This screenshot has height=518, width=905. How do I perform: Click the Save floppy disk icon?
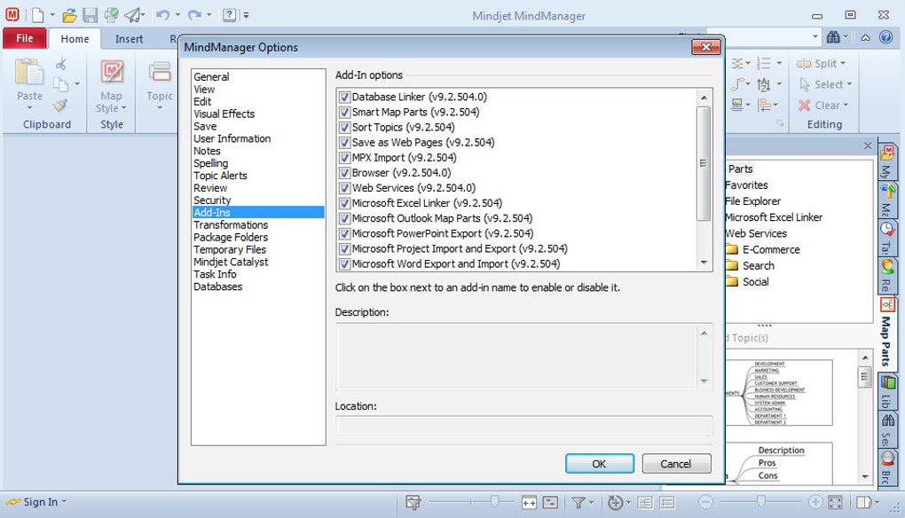tap(90, 15)
